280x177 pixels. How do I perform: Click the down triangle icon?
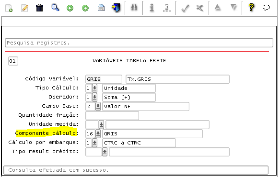point(233,7)
